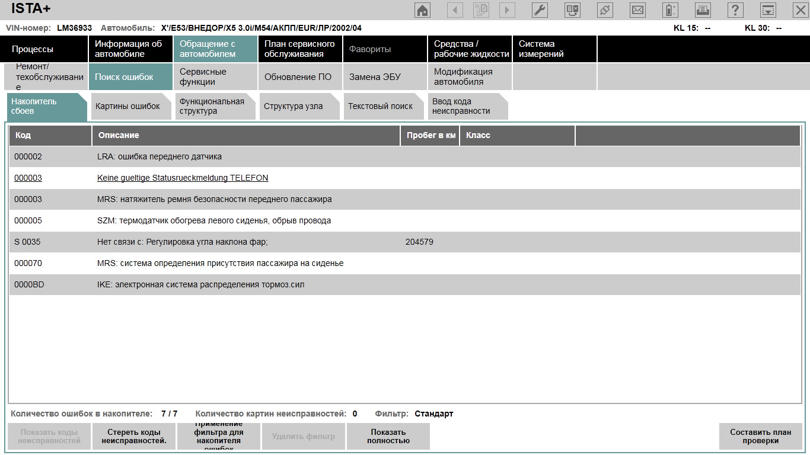This screenshot has height=455, width=810.
Task: Open the process overview documents icon
Action: [481, 10]
